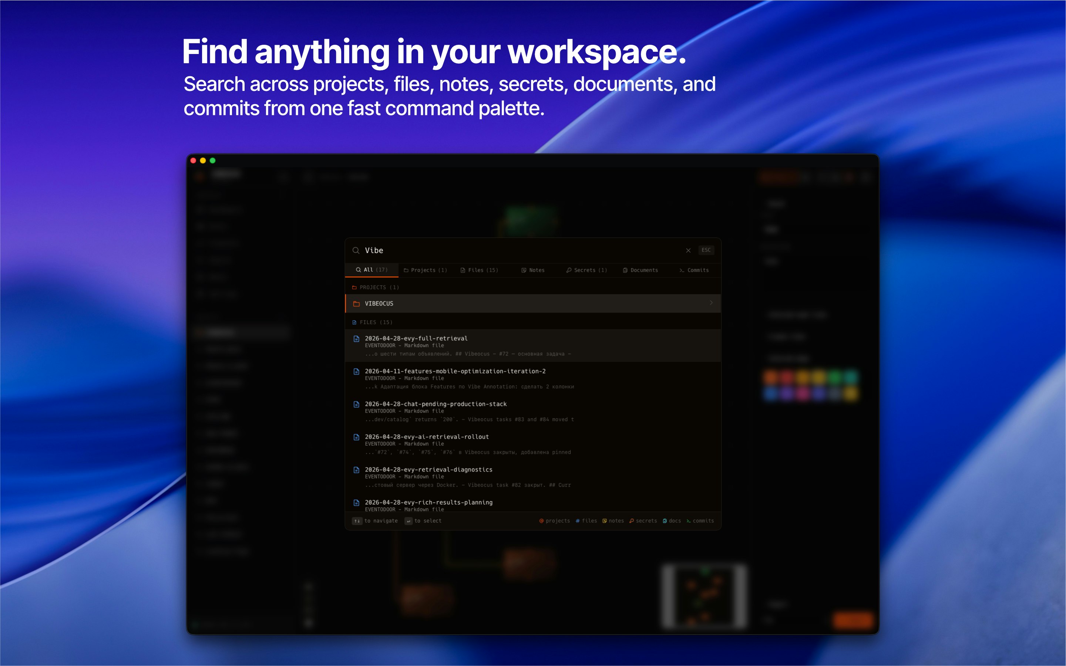Click the docs filter hint in footer
This screenshot has height=666, width=1066.
pos(672,521)
